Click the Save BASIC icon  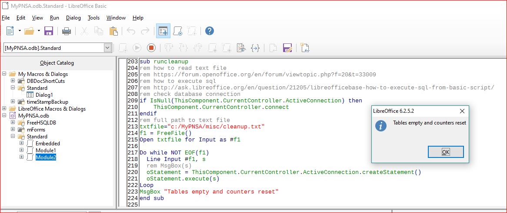pos(287,48)
